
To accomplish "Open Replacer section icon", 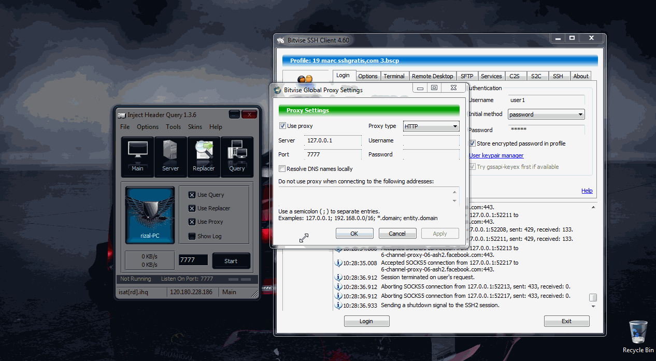I will 204,157.
